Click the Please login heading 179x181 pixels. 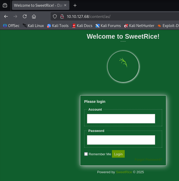click(x=95, y=102)
